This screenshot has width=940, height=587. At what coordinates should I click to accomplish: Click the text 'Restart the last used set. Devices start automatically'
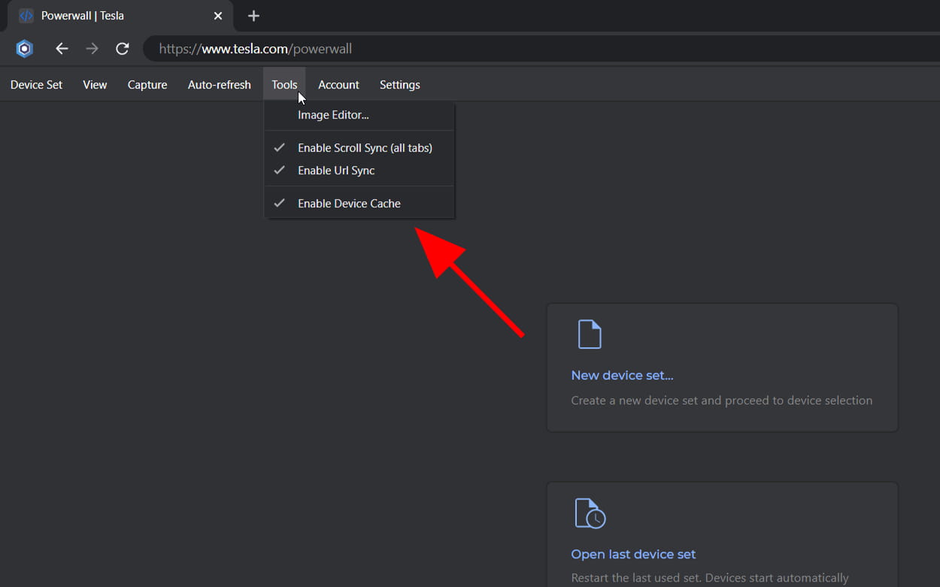(710, 578)
